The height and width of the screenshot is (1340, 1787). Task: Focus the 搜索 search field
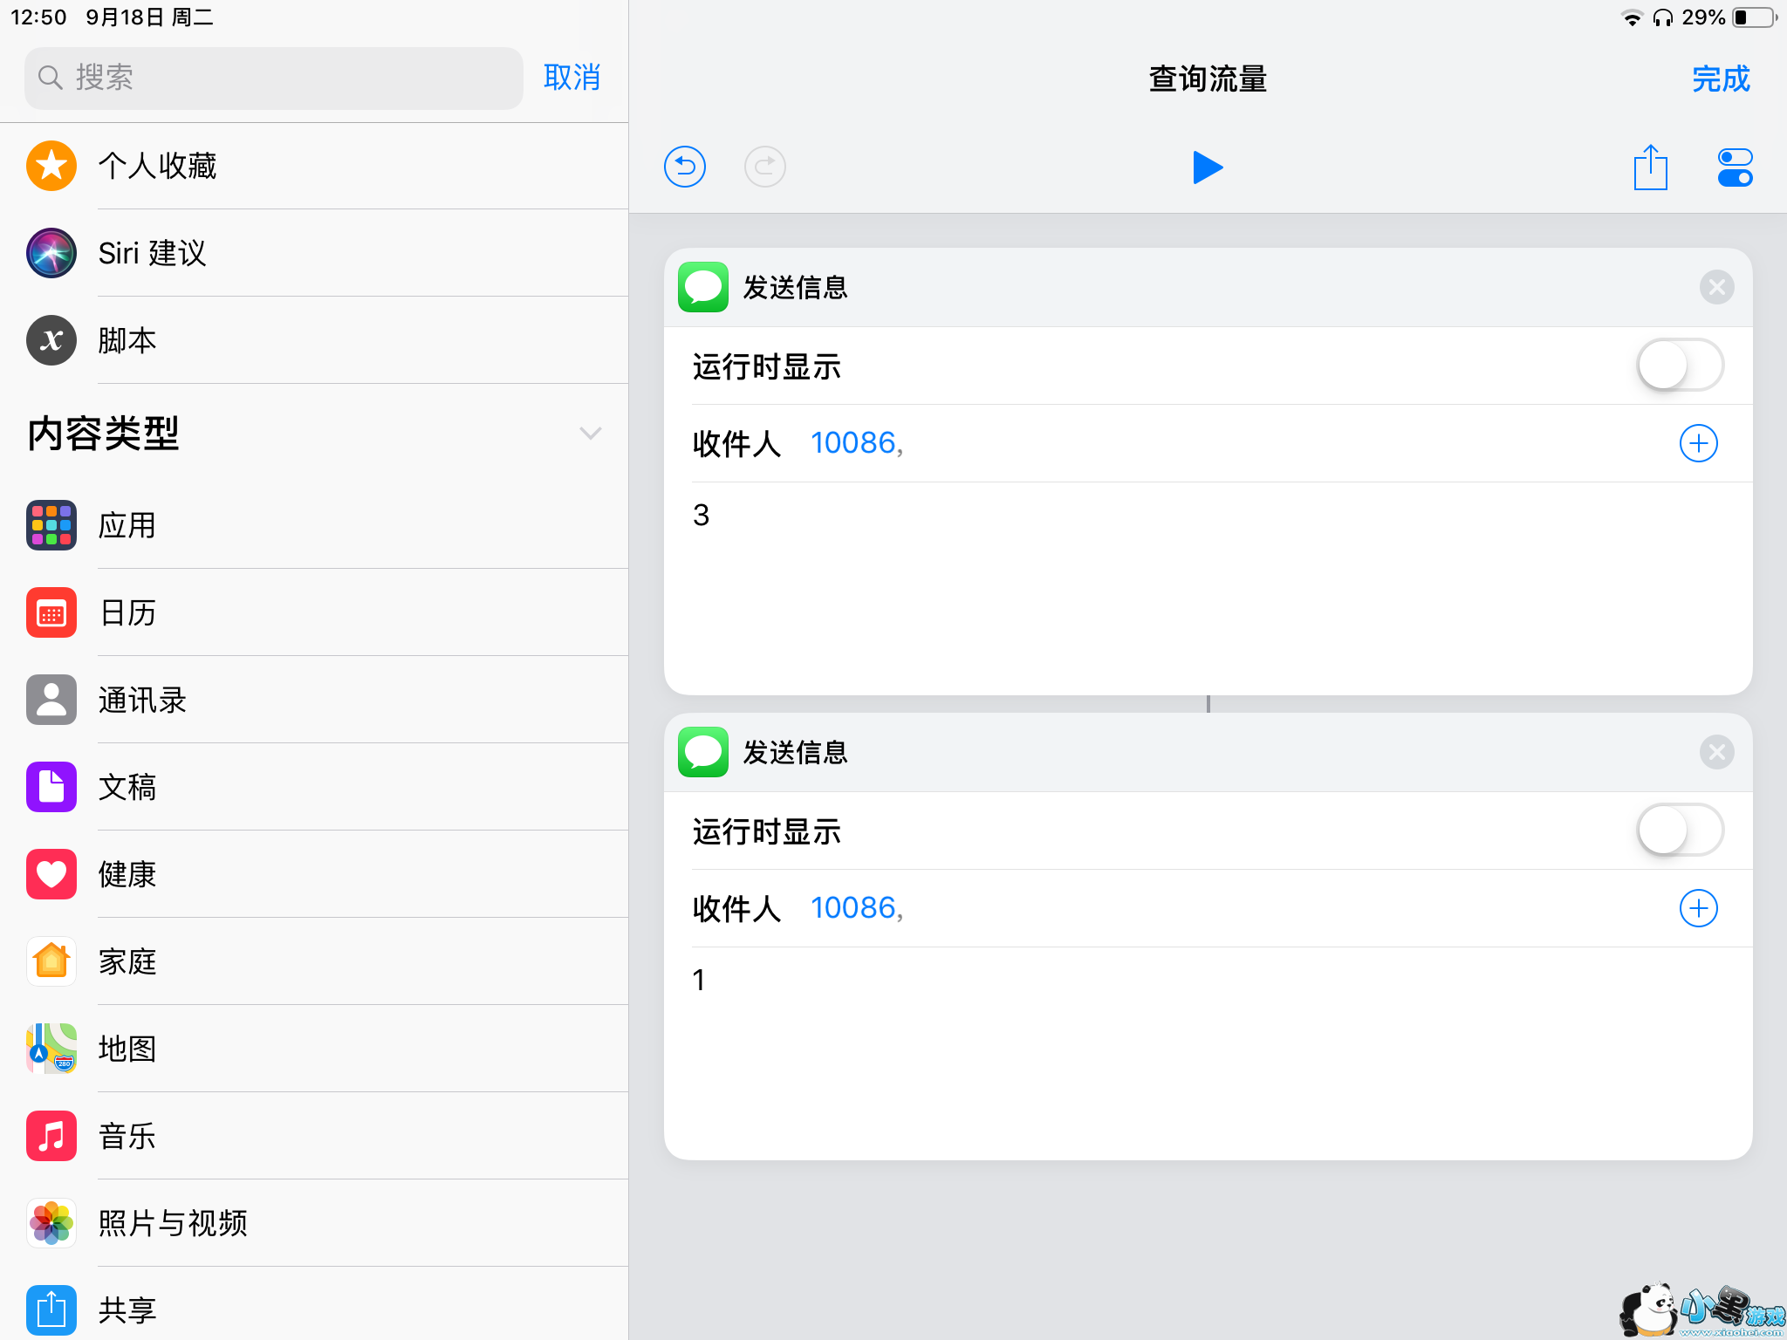(x=274, y=78)
